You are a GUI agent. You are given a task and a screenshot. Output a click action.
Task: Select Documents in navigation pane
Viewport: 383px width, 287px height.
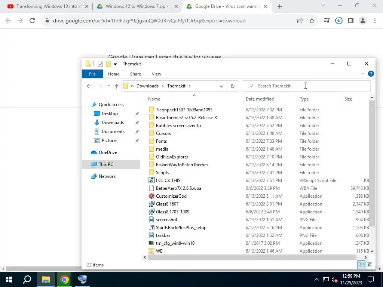coord(113,132)
